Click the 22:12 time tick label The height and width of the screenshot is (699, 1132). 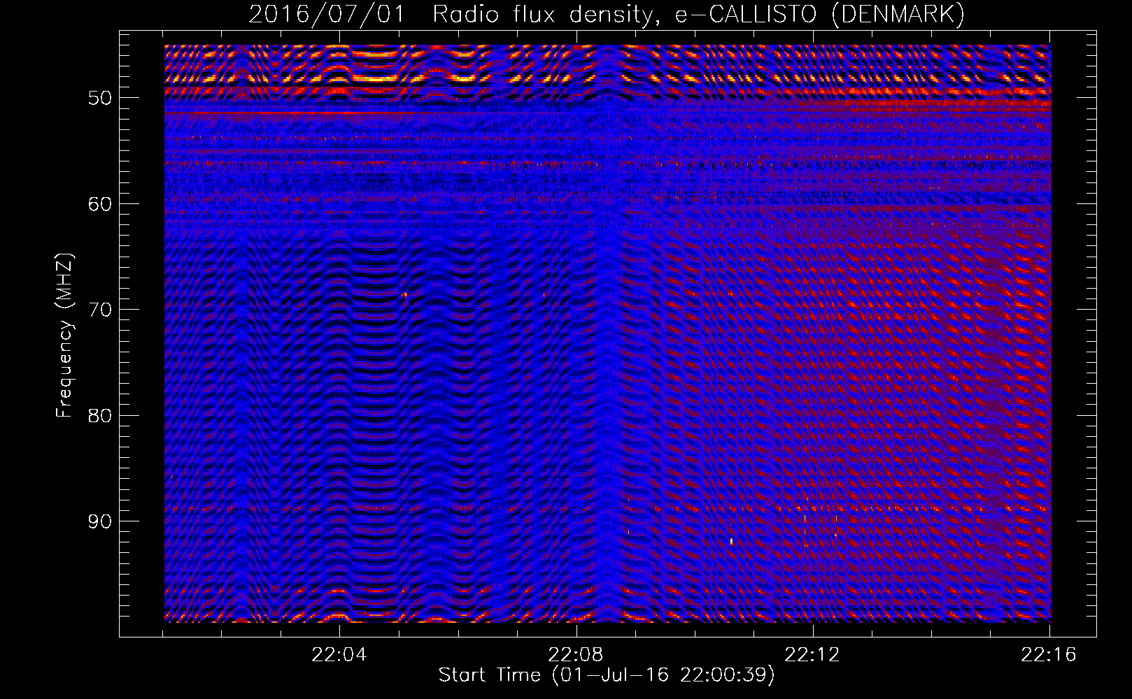click(x=812, y=655)
